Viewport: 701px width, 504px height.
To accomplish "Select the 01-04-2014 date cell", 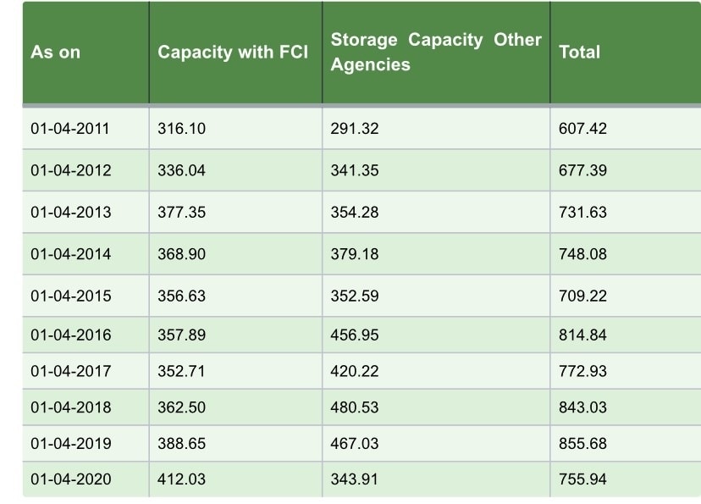I will click(x=70, y=254).
